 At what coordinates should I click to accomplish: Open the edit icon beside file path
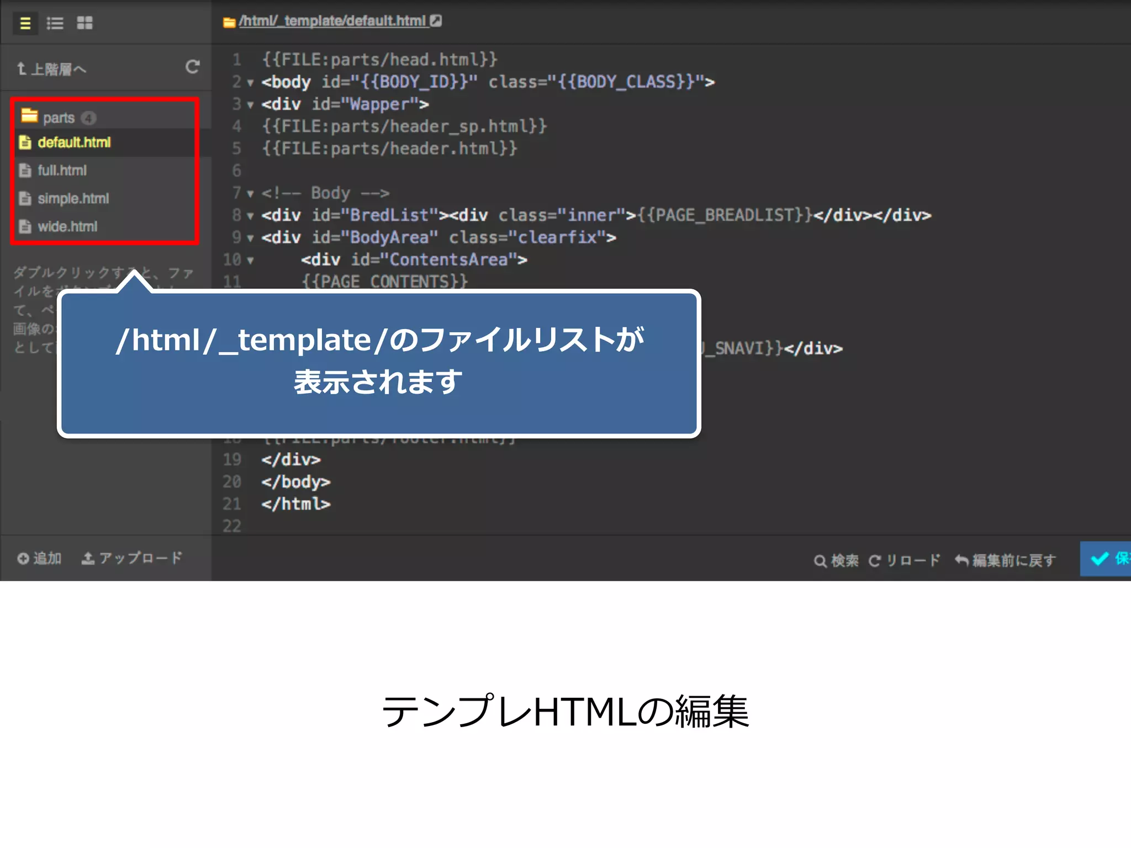point(436,21)
